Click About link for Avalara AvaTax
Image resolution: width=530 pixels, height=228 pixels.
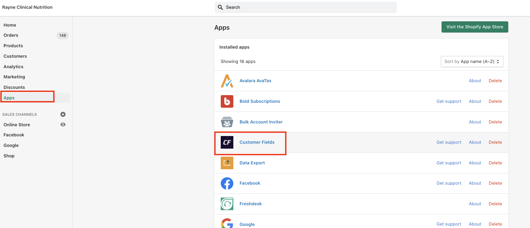tap(475, 81)
